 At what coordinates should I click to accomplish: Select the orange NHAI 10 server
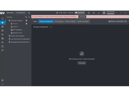coord(14,27)
